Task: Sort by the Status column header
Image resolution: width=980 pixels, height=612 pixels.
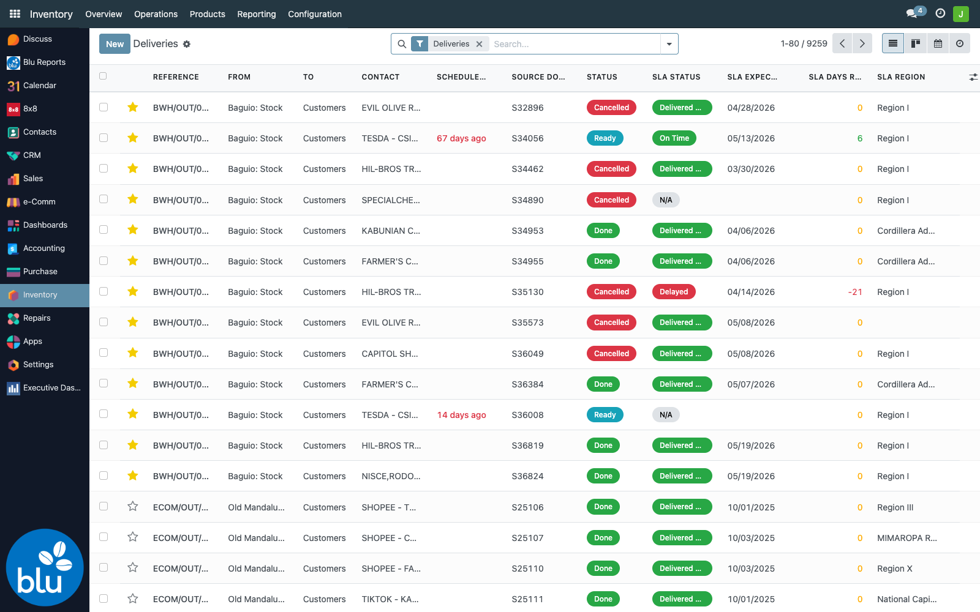Action: 602,77
